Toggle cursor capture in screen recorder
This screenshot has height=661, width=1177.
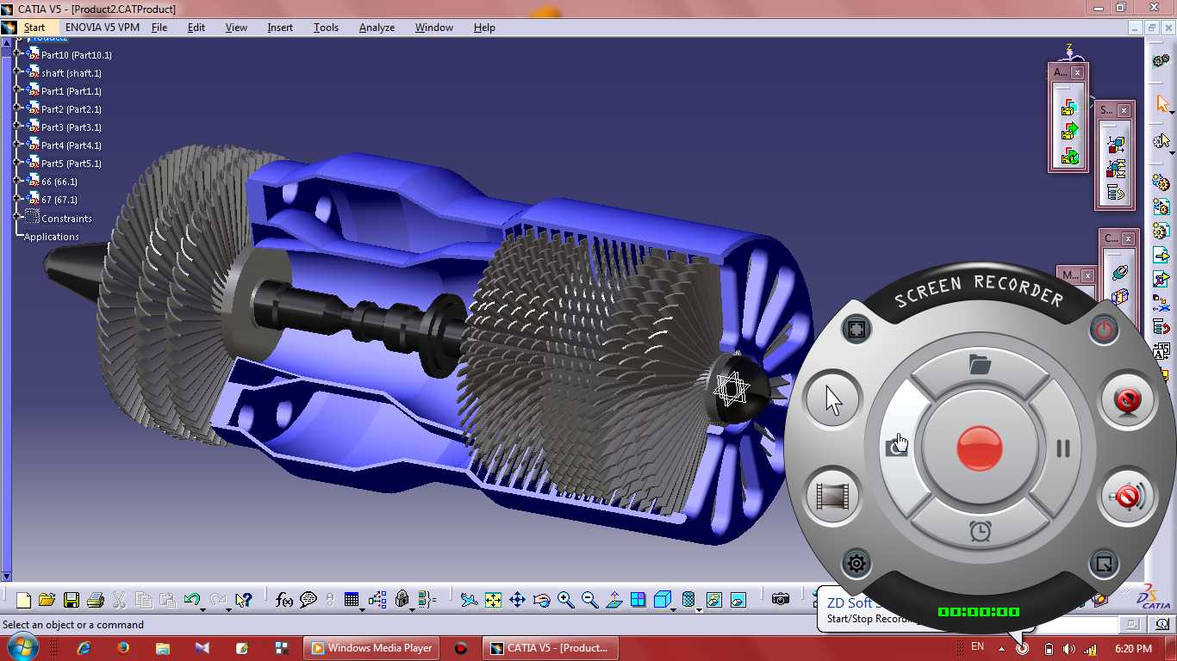click(x=833, y=400)
